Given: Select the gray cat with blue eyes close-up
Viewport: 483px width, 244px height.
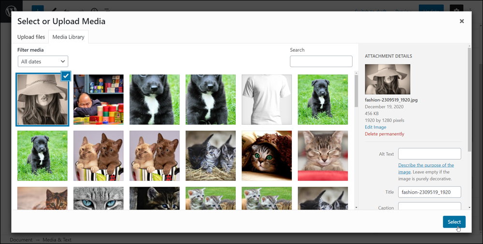Looking at the screenshot, I should (x=98, y=198).
